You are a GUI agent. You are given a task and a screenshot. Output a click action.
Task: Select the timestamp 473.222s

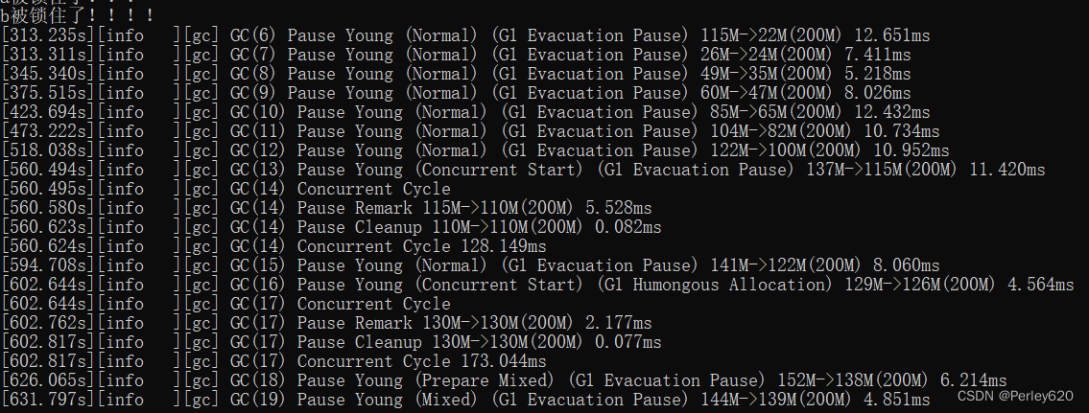pyautogui.click(x=47, y=131)
